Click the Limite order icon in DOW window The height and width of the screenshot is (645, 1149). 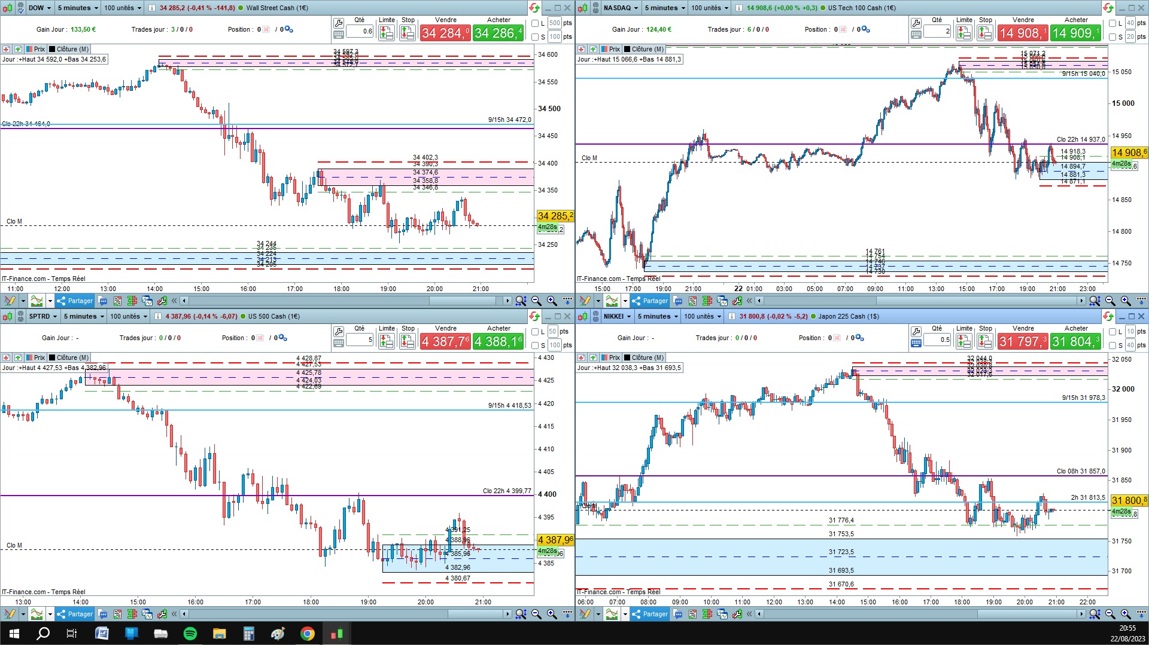coord(386,33)
